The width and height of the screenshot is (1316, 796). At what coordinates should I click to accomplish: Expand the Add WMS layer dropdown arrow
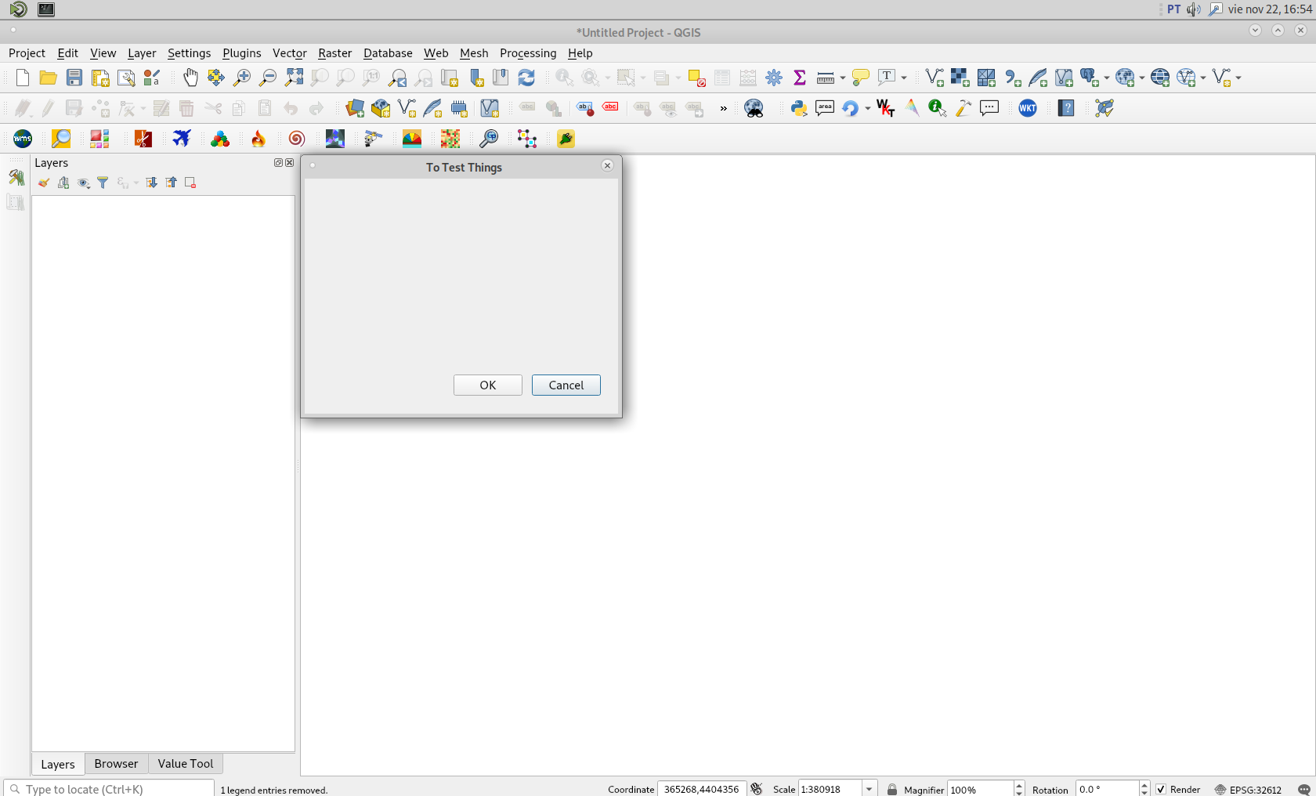coord(1142,78)
